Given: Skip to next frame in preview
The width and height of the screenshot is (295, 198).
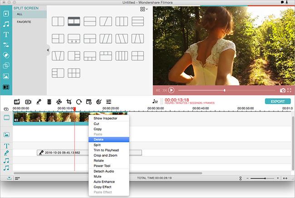Looking at the screenshot, I should (x=164, y=90).
